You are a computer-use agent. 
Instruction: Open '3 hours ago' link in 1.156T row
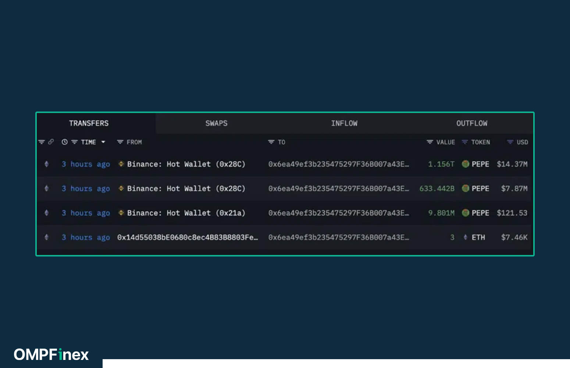86,164
